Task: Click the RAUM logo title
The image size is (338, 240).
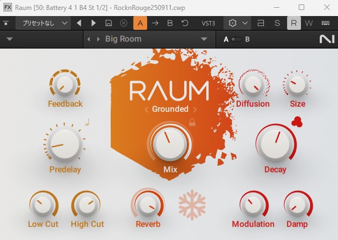Action: [x=169, y=91]
